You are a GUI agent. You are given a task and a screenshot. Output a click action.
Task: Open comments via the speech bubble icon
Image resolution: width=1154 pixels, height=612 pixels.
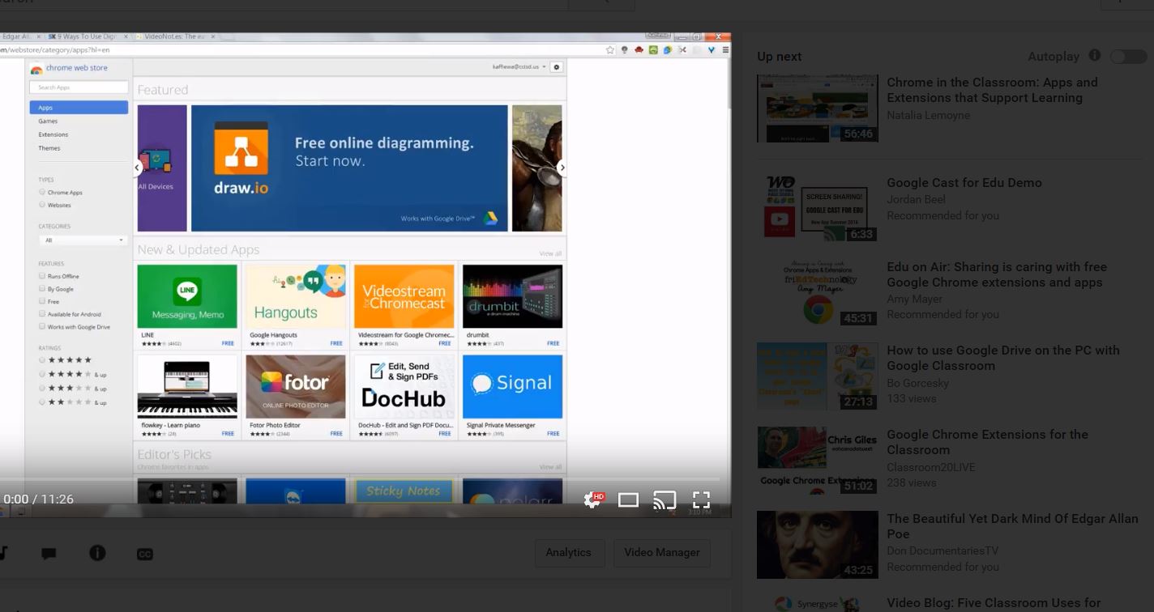tap(49, 553)
